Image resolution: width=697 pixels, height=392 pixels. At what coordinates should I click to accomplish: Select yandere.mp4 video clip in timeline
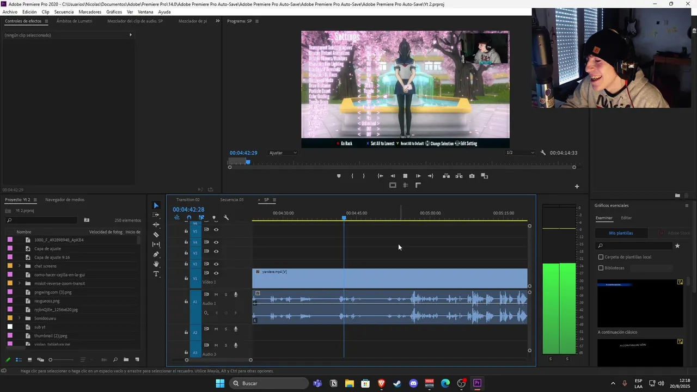click(x=389, y=278)
